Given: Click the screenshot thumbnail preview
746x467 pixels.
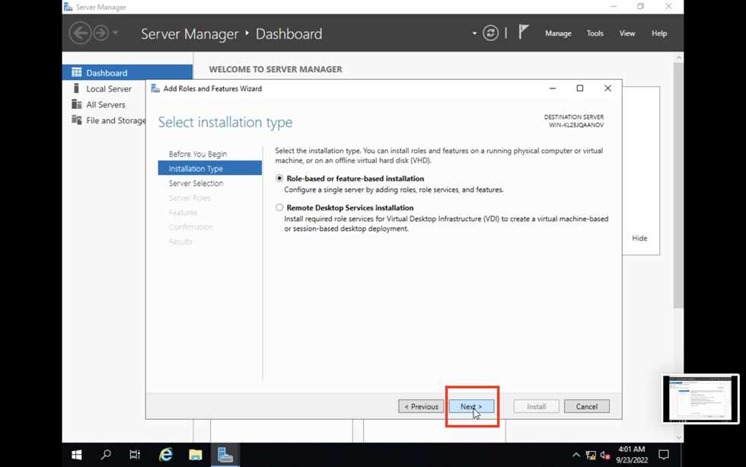Looking at the screenshot, I should point(700,398).
